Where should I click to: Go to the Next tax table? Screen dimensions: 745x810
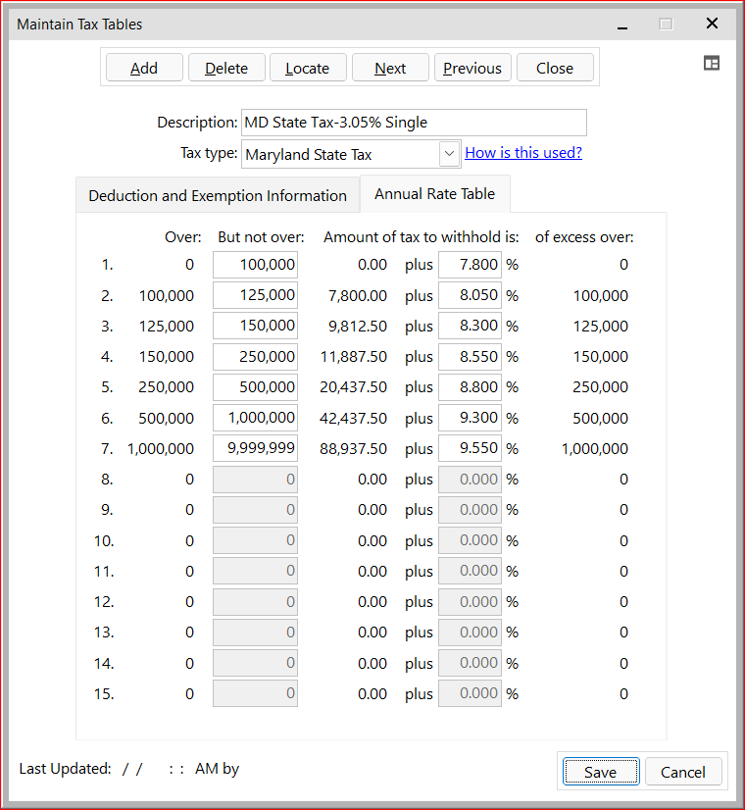tap(390, 68)
